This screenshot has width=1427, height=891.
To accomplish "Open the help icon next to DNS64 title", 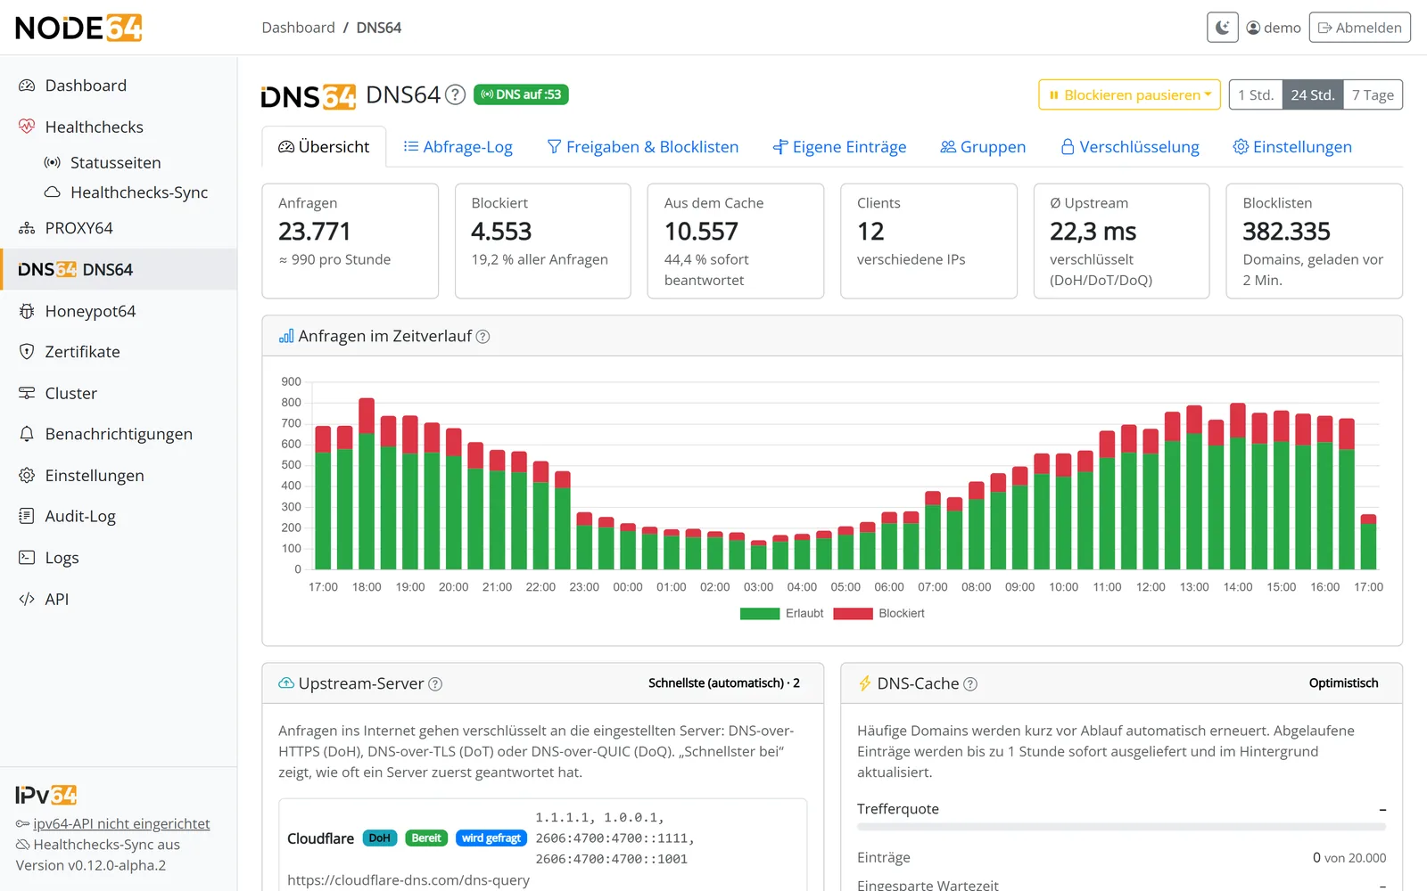I will tap(455, 94).
